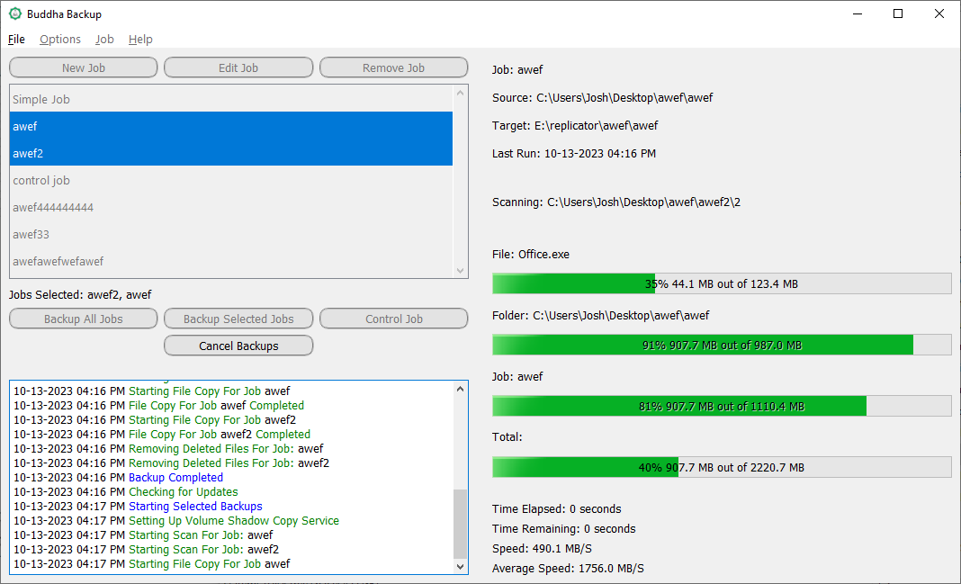Cancel the running backups

point(238,346)
